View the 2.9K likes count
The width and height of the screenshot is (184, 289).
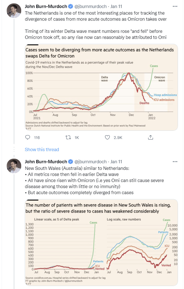click(118, 138)
